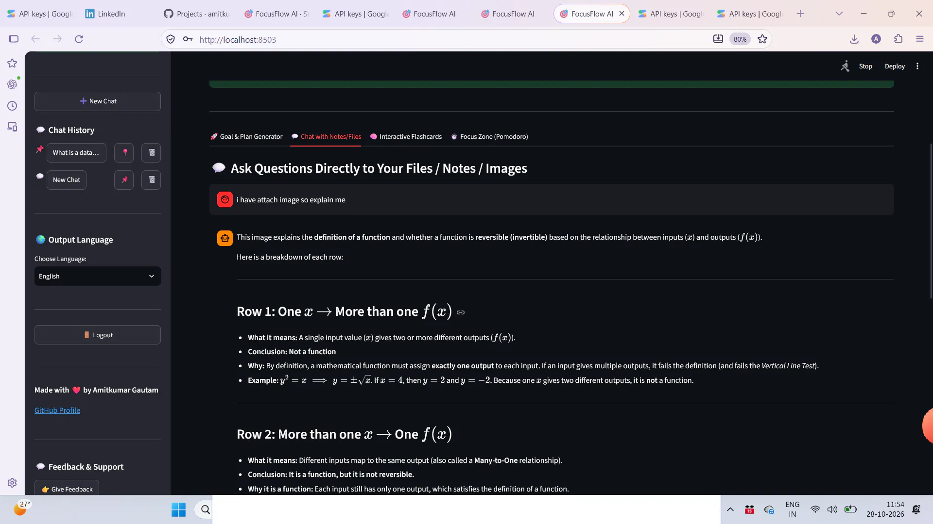The image size is (933, 524).
Task: Stop the running Streamlit app
Action: [x=865, y=66]
